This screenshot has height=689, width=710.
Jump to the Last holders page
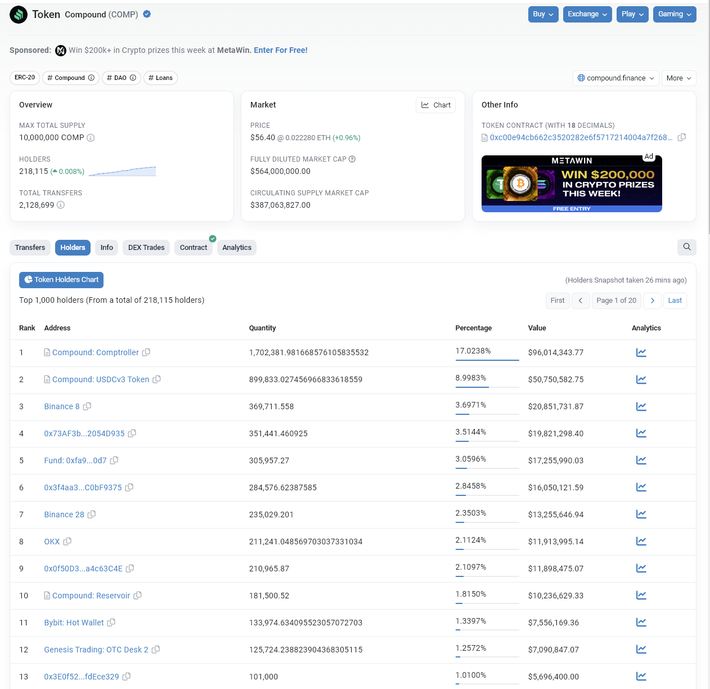point(675,301)
